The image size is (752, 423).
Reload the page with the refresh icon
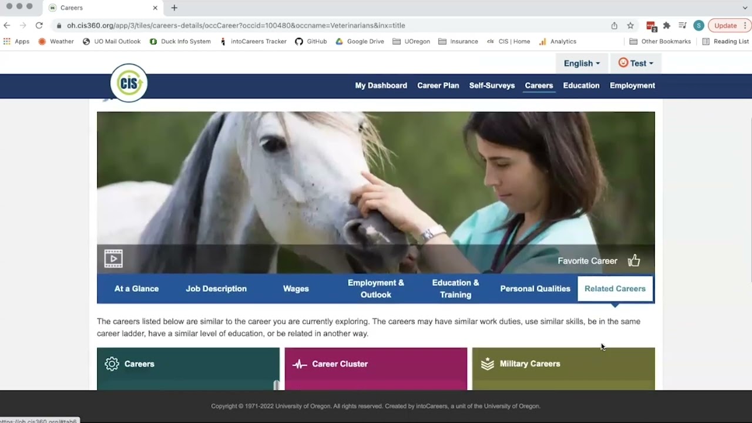[39, 25]
